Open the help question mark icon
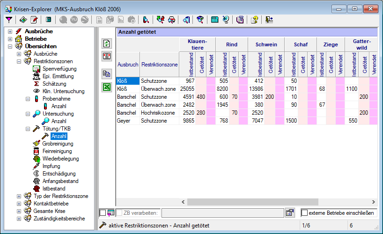383x234 pixels. point(255,20)
